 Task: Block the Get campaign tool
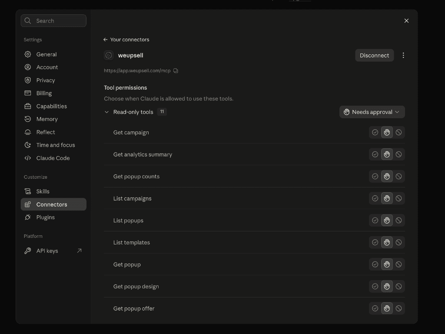[399, 132]
